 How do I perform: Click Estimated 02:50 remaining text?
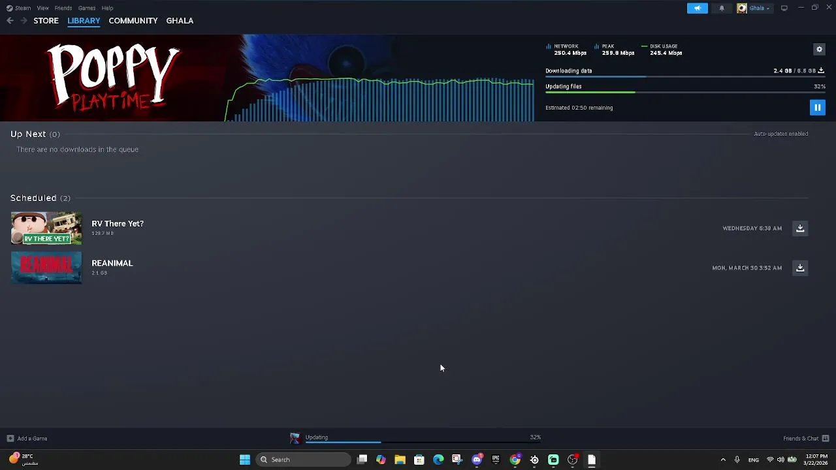coord(579,108)
